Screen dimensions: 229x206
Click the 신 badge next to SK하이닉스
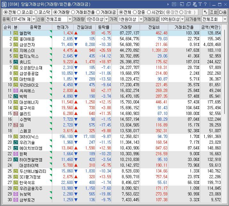click(x=16, y=136)
